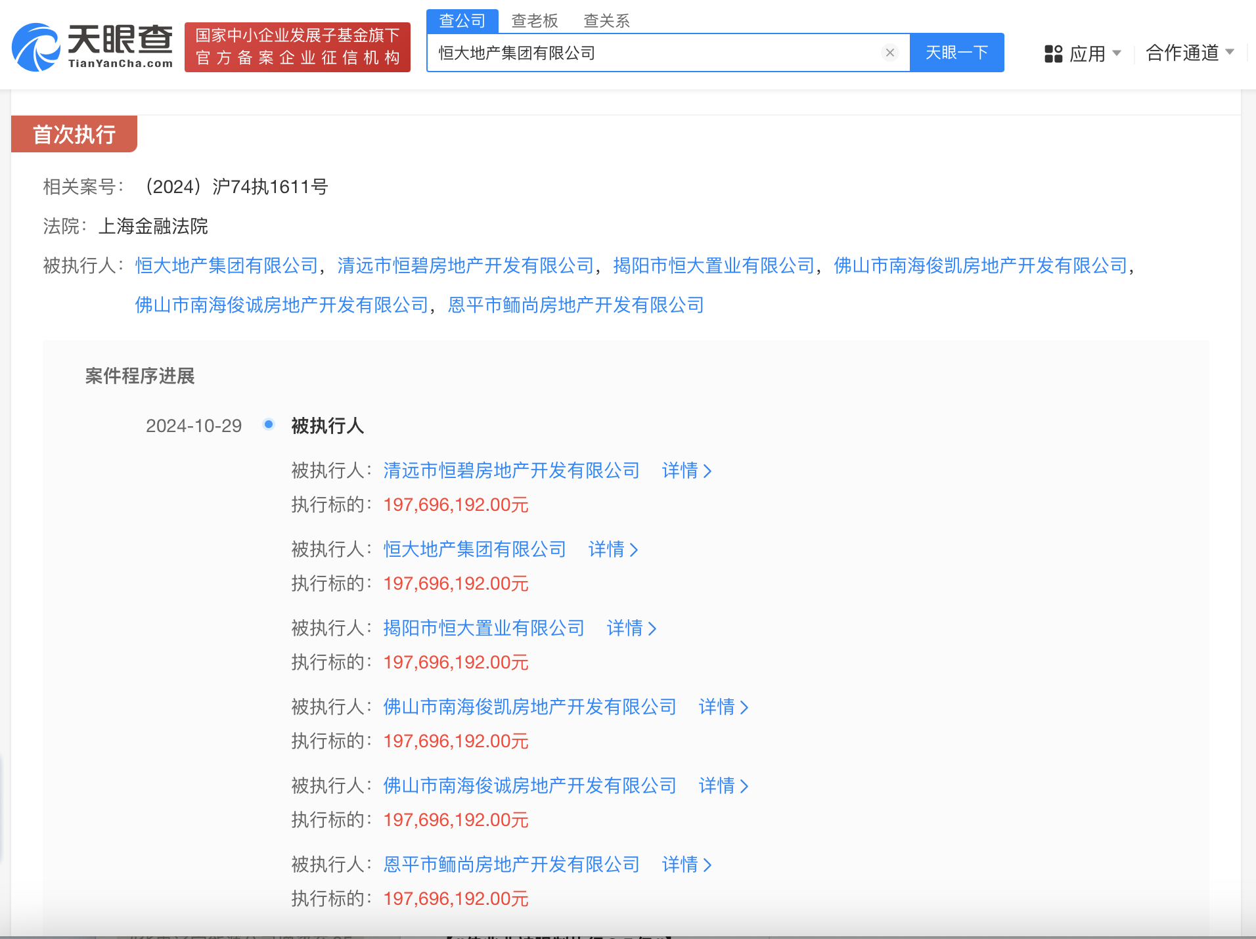Select the 查公司 tab
Screen dimensions: 1256x939
tap(462, 21)
